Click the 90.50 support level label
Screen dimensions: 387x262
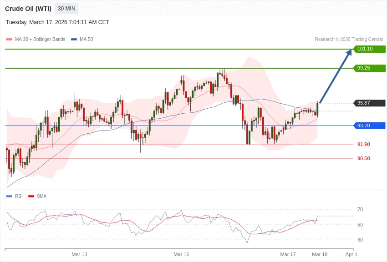tap(363, 158)
